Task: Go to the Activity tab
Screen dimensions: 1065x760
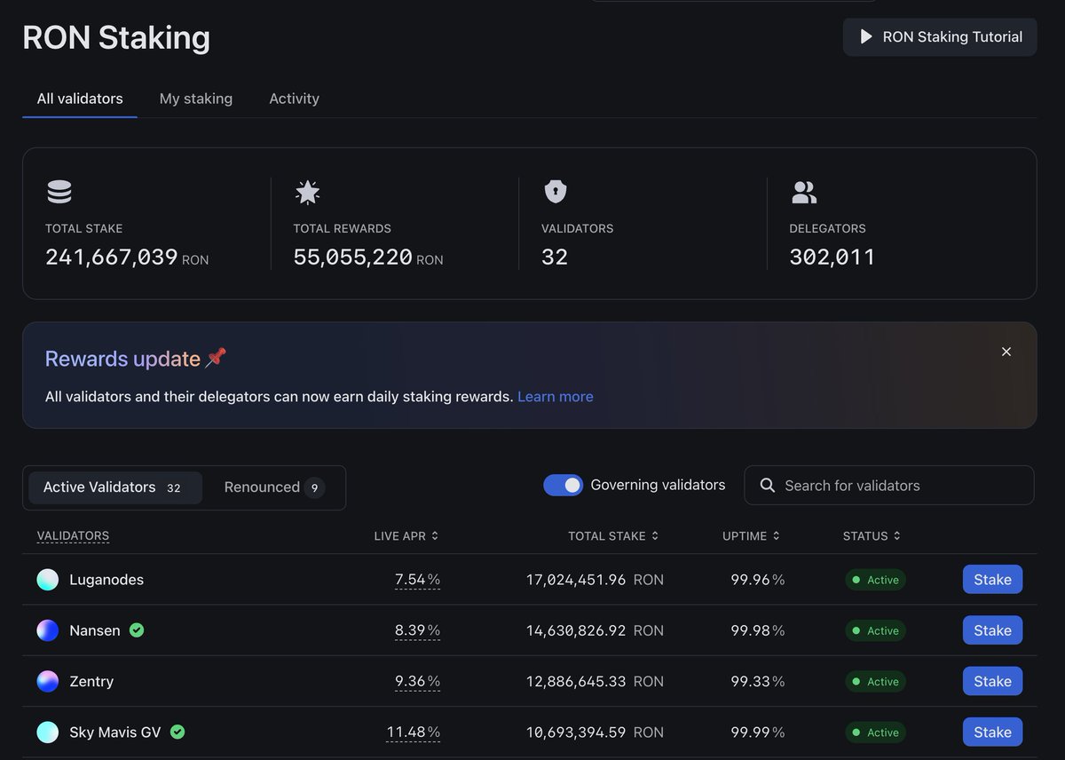Action: pos(294,99)
